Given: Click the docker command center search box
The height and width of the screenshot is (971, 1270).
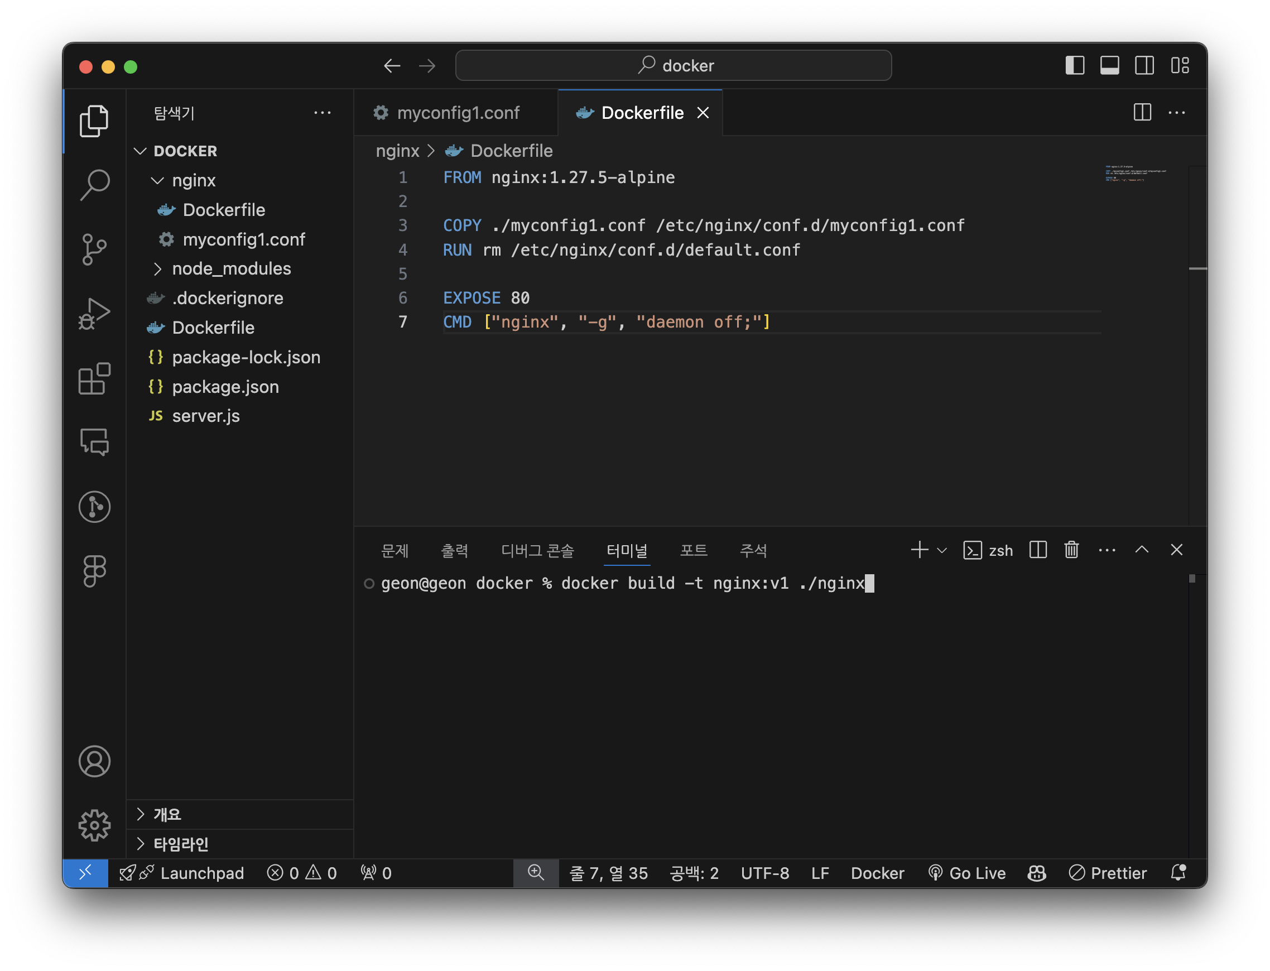Looking at the screenshot, I should coord(673,65).
